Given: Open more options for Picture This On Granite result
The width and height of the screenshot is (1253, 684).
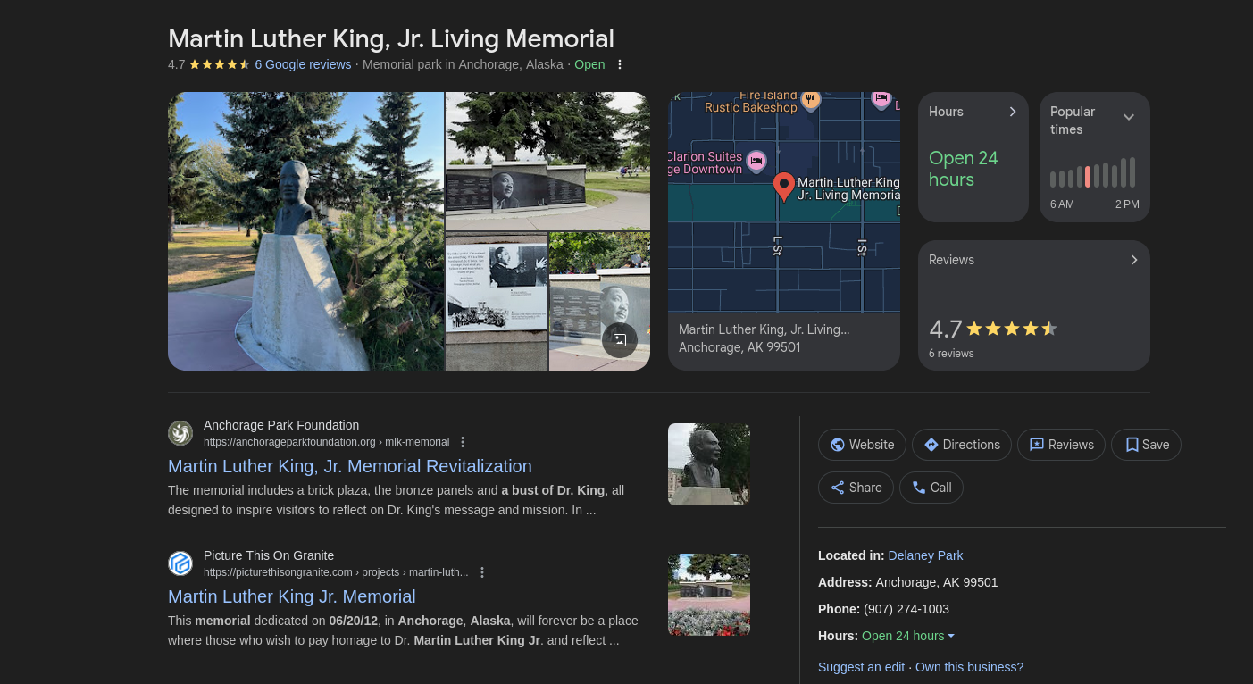Looking at the screenshot, I should (x=482, y=572).
